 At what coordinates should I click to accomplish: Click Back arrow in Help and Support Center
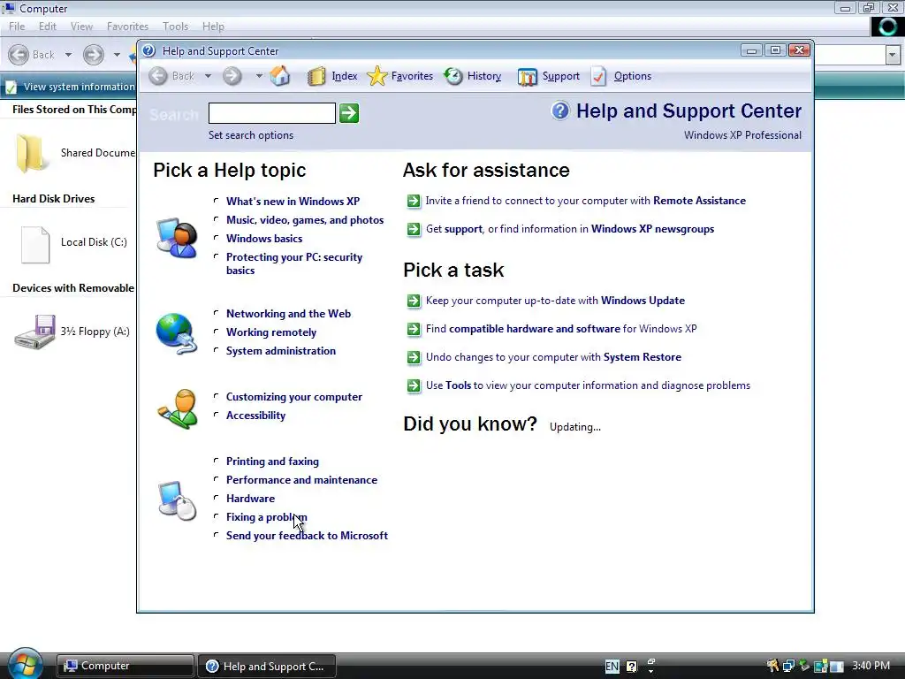click(158, 76)
